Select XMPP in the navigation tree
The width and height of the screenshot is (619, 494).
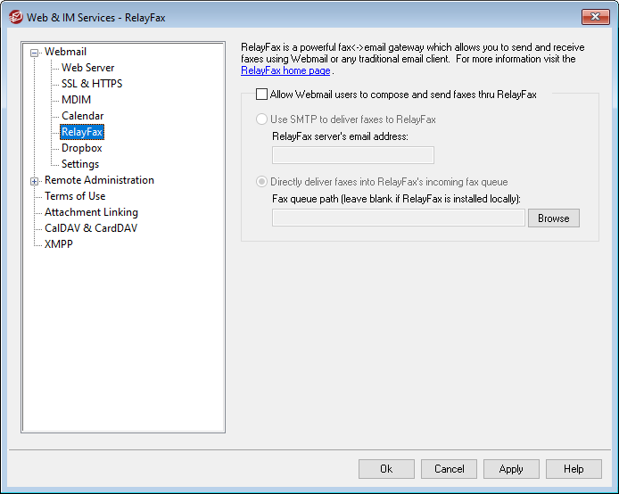(59, 244)
